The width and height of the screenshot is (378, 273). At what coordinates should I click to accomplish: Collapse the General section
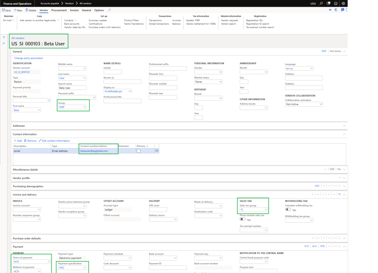(344, 51)
